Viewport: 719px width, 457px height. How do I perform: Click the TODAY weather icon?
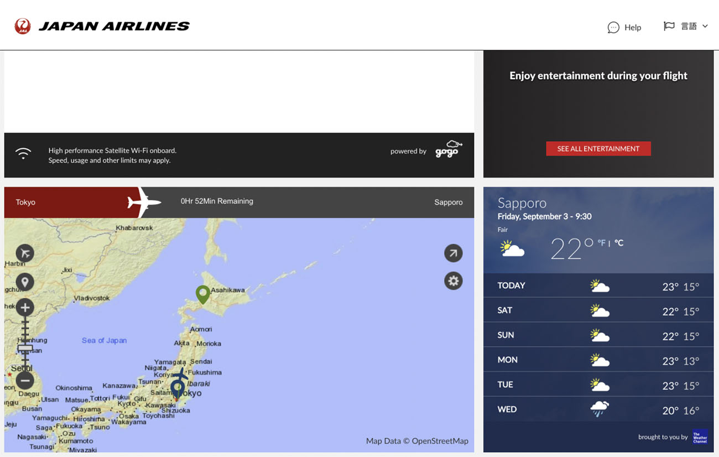(x=600, y=285)
